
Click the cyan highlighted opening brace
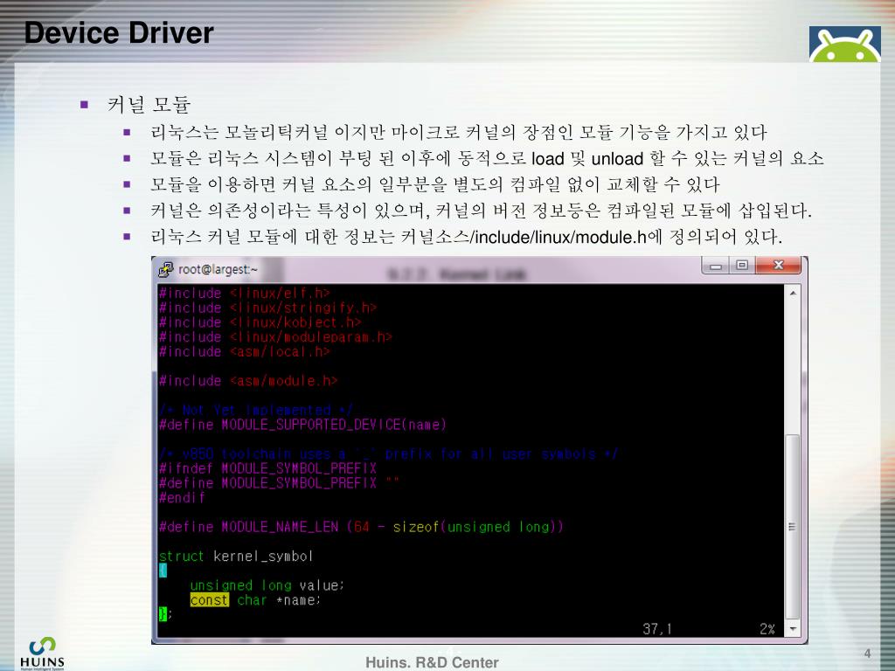(163, 571)
